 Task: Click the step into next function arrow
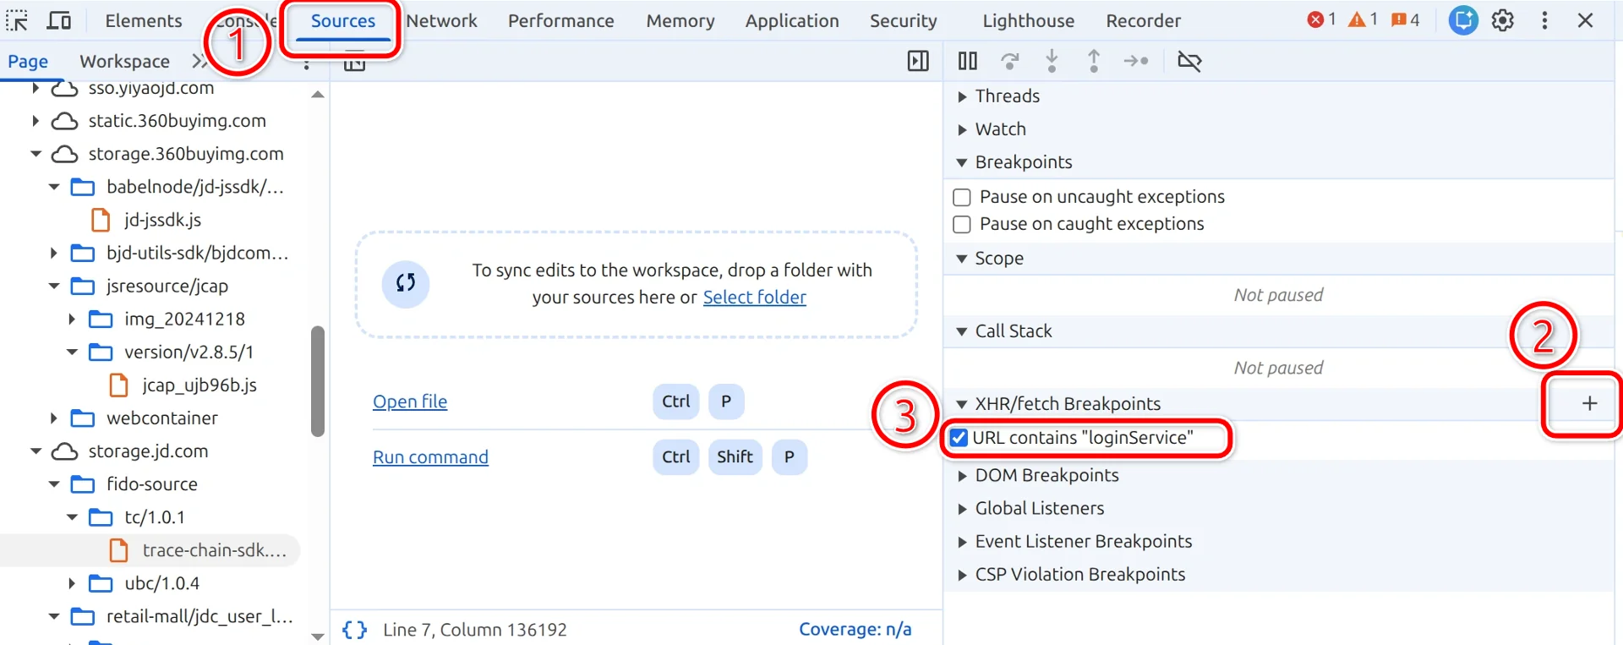tap(1052, 61)
